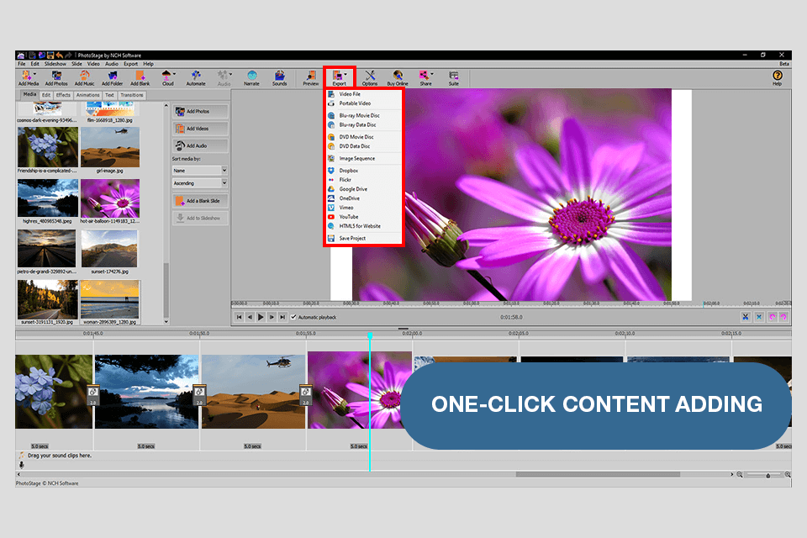This screenshot has height=538, width=807.
Task: Click the Automate toolbar icon
Action: pyautogui.click(x=196, y=77)
